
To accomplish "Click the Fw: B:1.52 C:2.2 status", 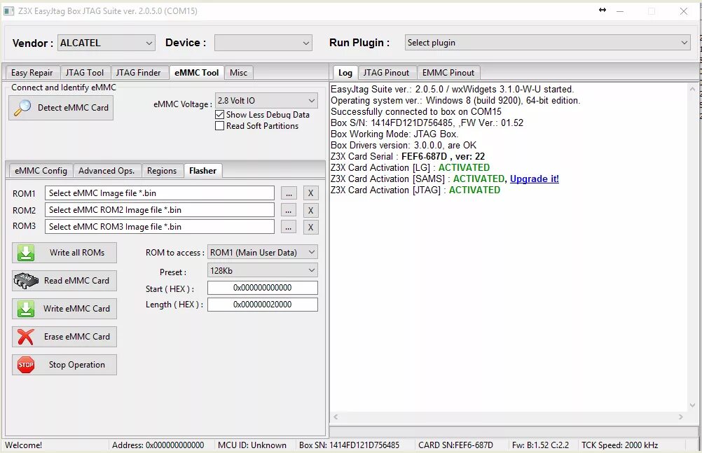I will coord(540,445).
